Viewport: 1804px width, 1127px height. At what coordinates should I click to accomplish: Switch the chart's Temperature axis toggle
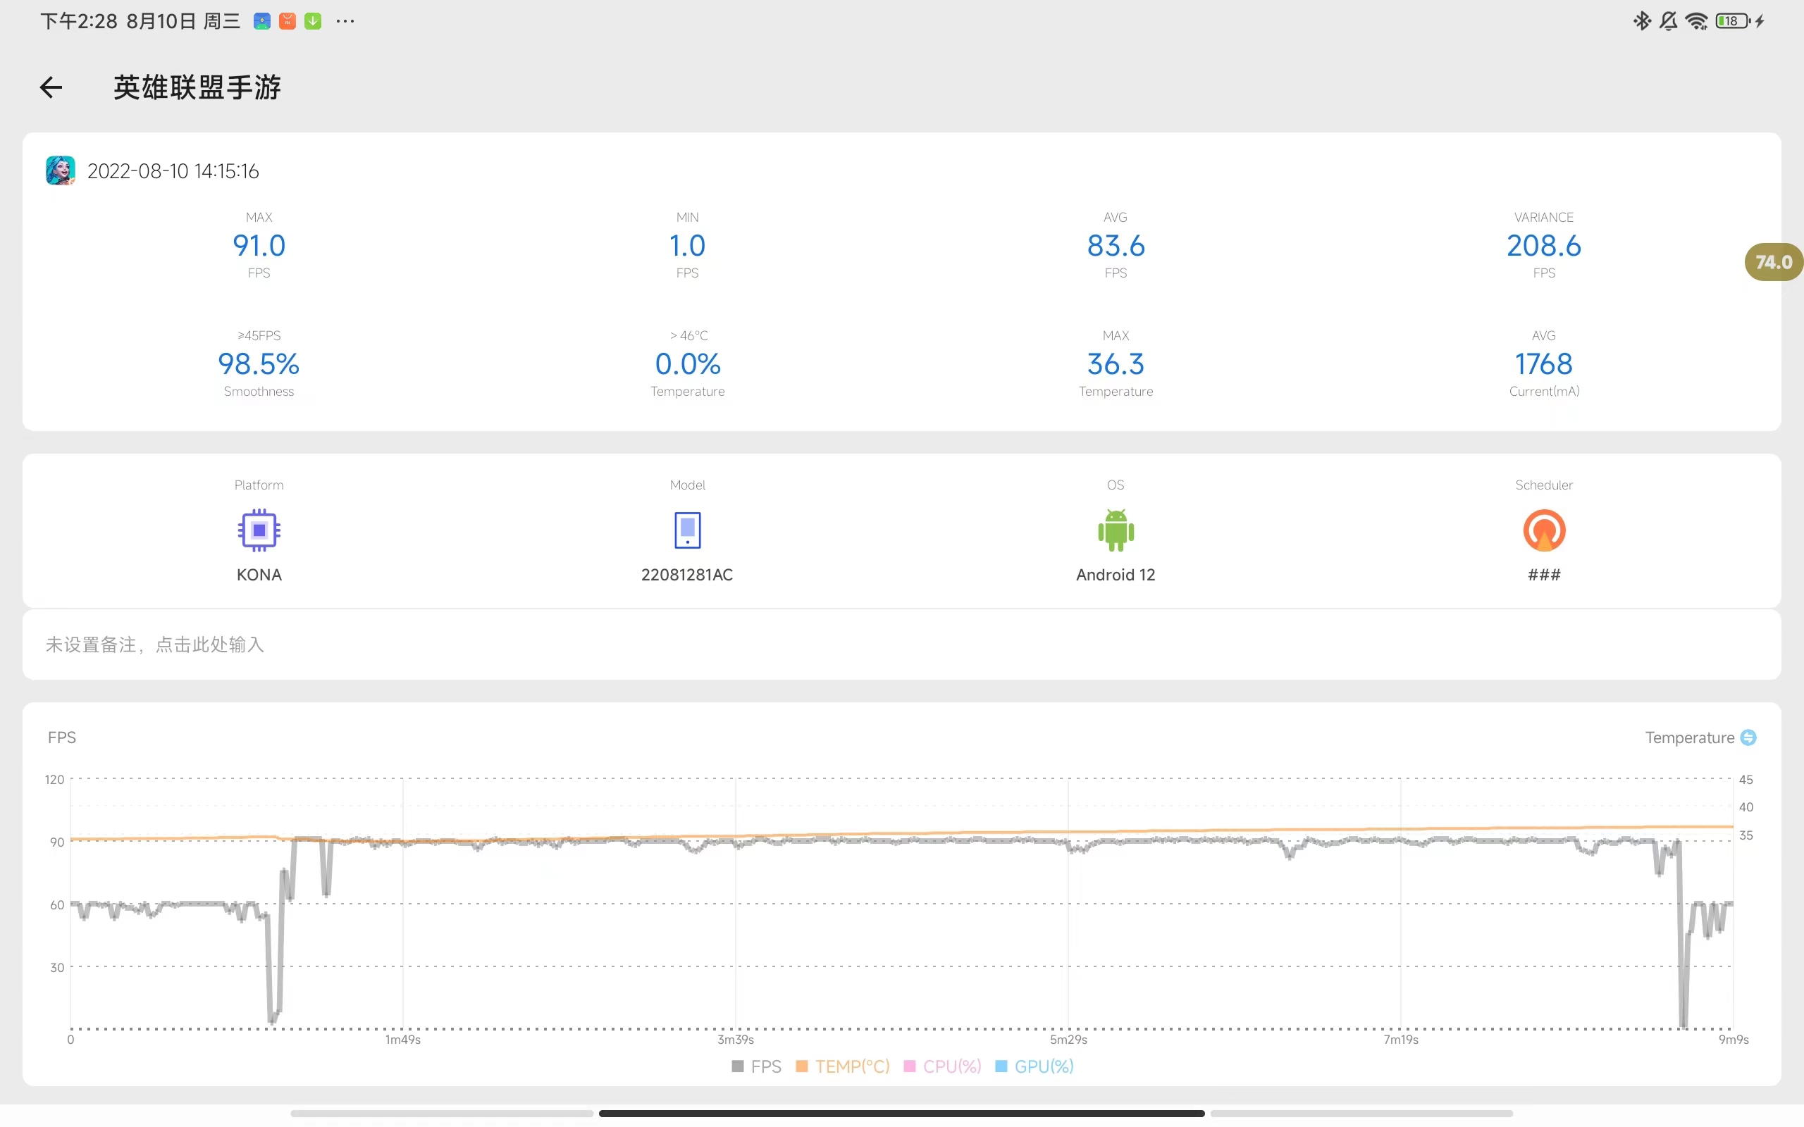pos(1748,737)
